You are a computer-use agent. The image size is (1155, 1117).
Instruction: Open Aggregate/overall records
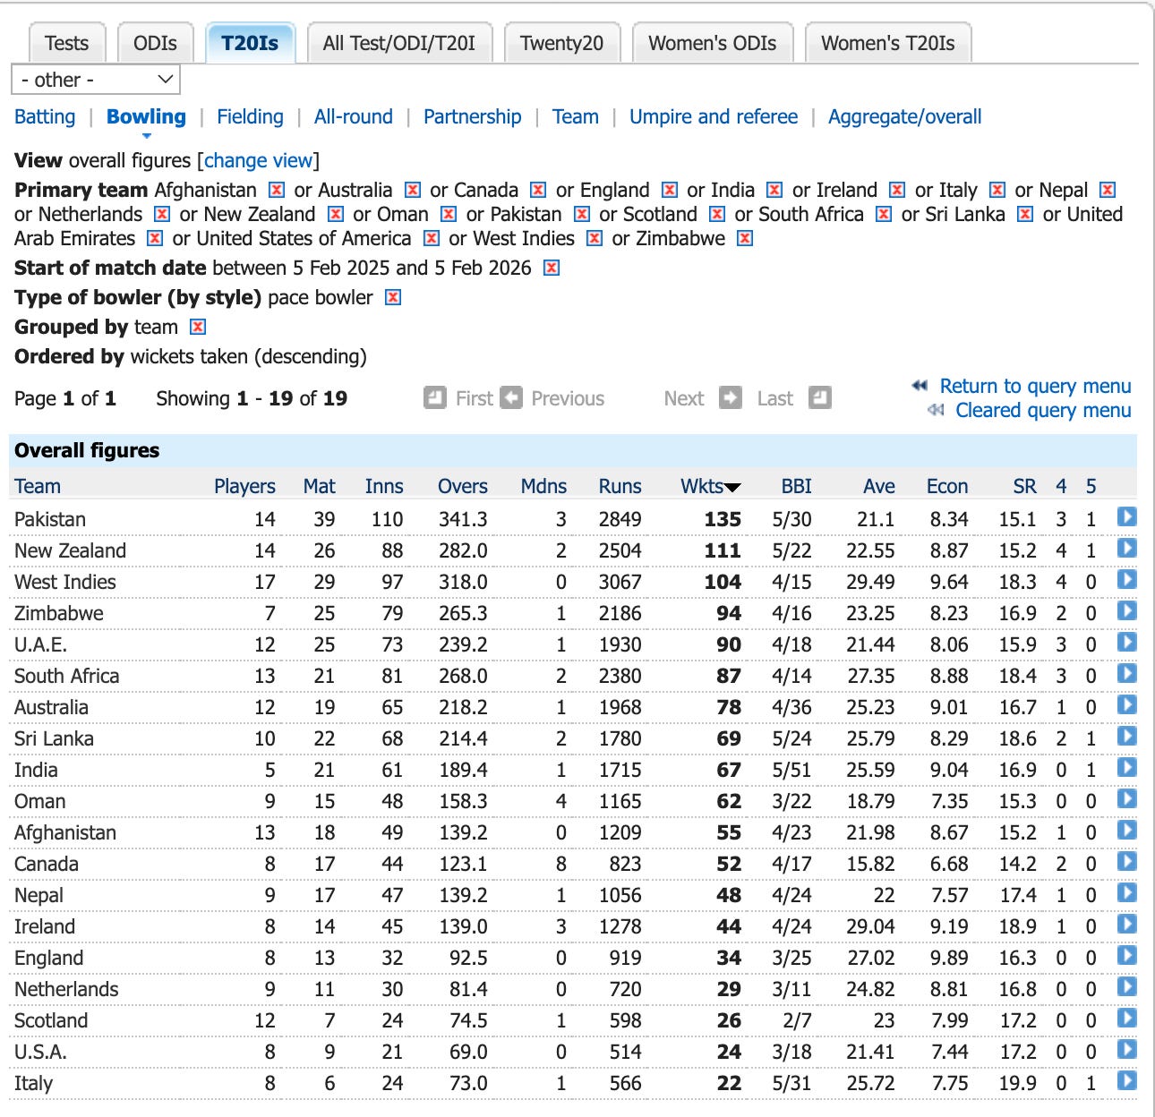(905, 116)
